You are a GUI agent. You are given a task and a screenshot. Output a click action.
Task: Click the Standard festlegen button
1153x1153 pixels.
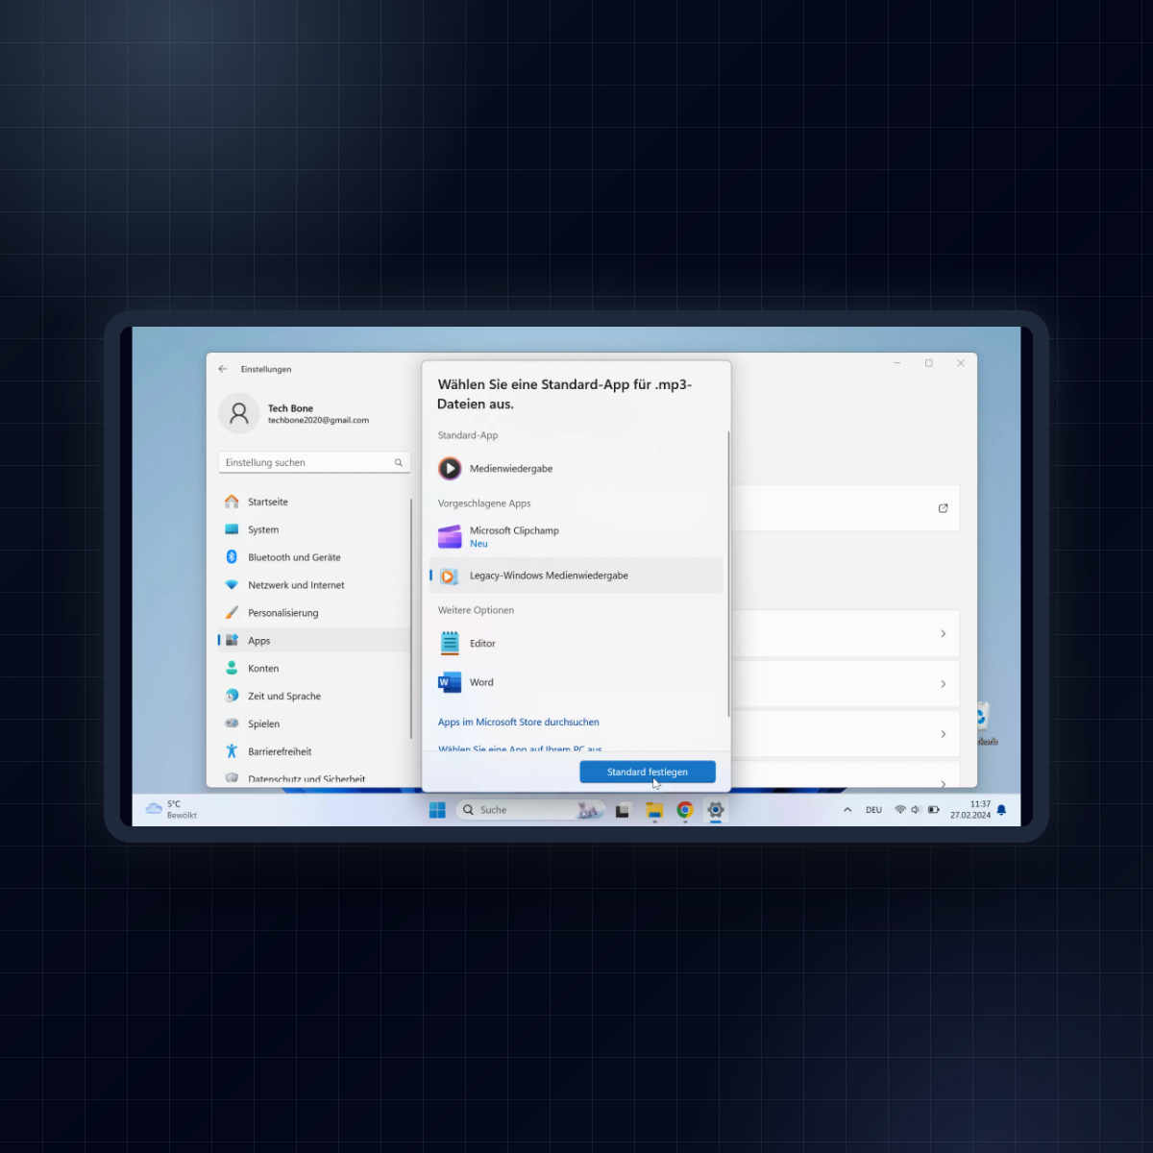pos(648,772)
